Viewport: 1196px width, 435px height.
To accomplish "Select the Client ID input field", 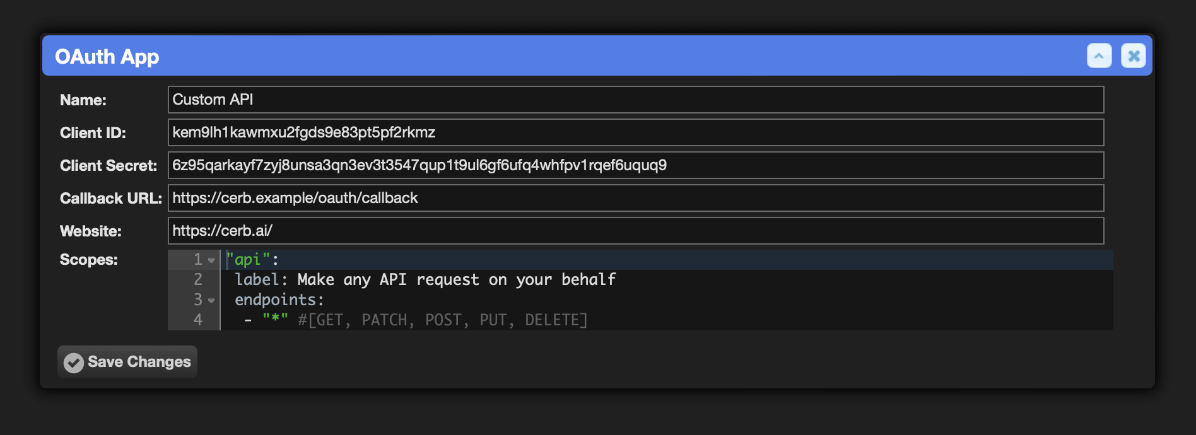I will [636, 132].
